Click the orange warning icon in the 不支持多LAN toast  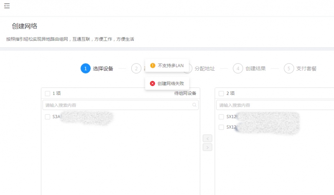click(x=153, y=66)
